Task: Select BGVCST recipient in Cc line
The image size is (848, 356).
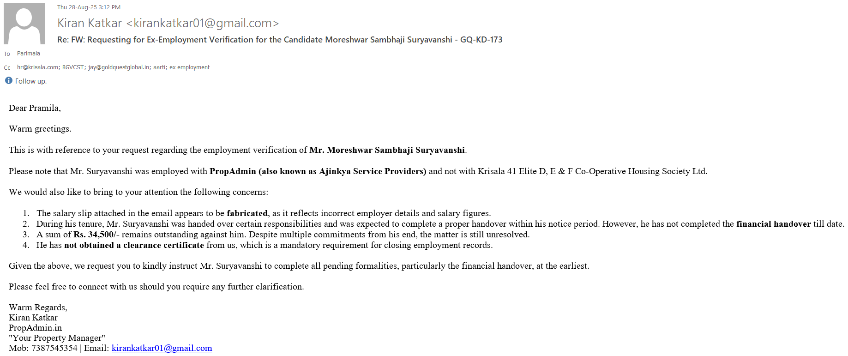Action: click(x=73, y=67)
